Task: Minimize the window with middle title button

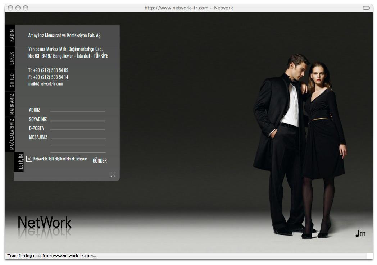Action: click(18, 8)
